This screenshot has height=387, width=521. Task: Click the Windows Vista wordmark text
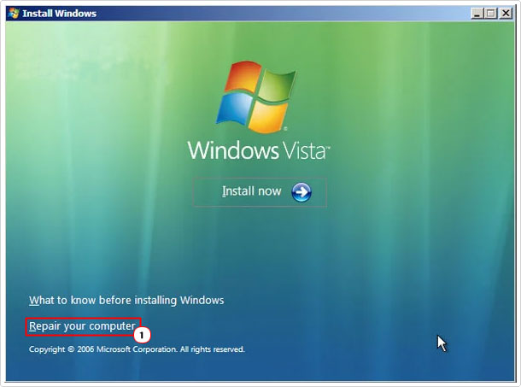[x=259, y=150]
